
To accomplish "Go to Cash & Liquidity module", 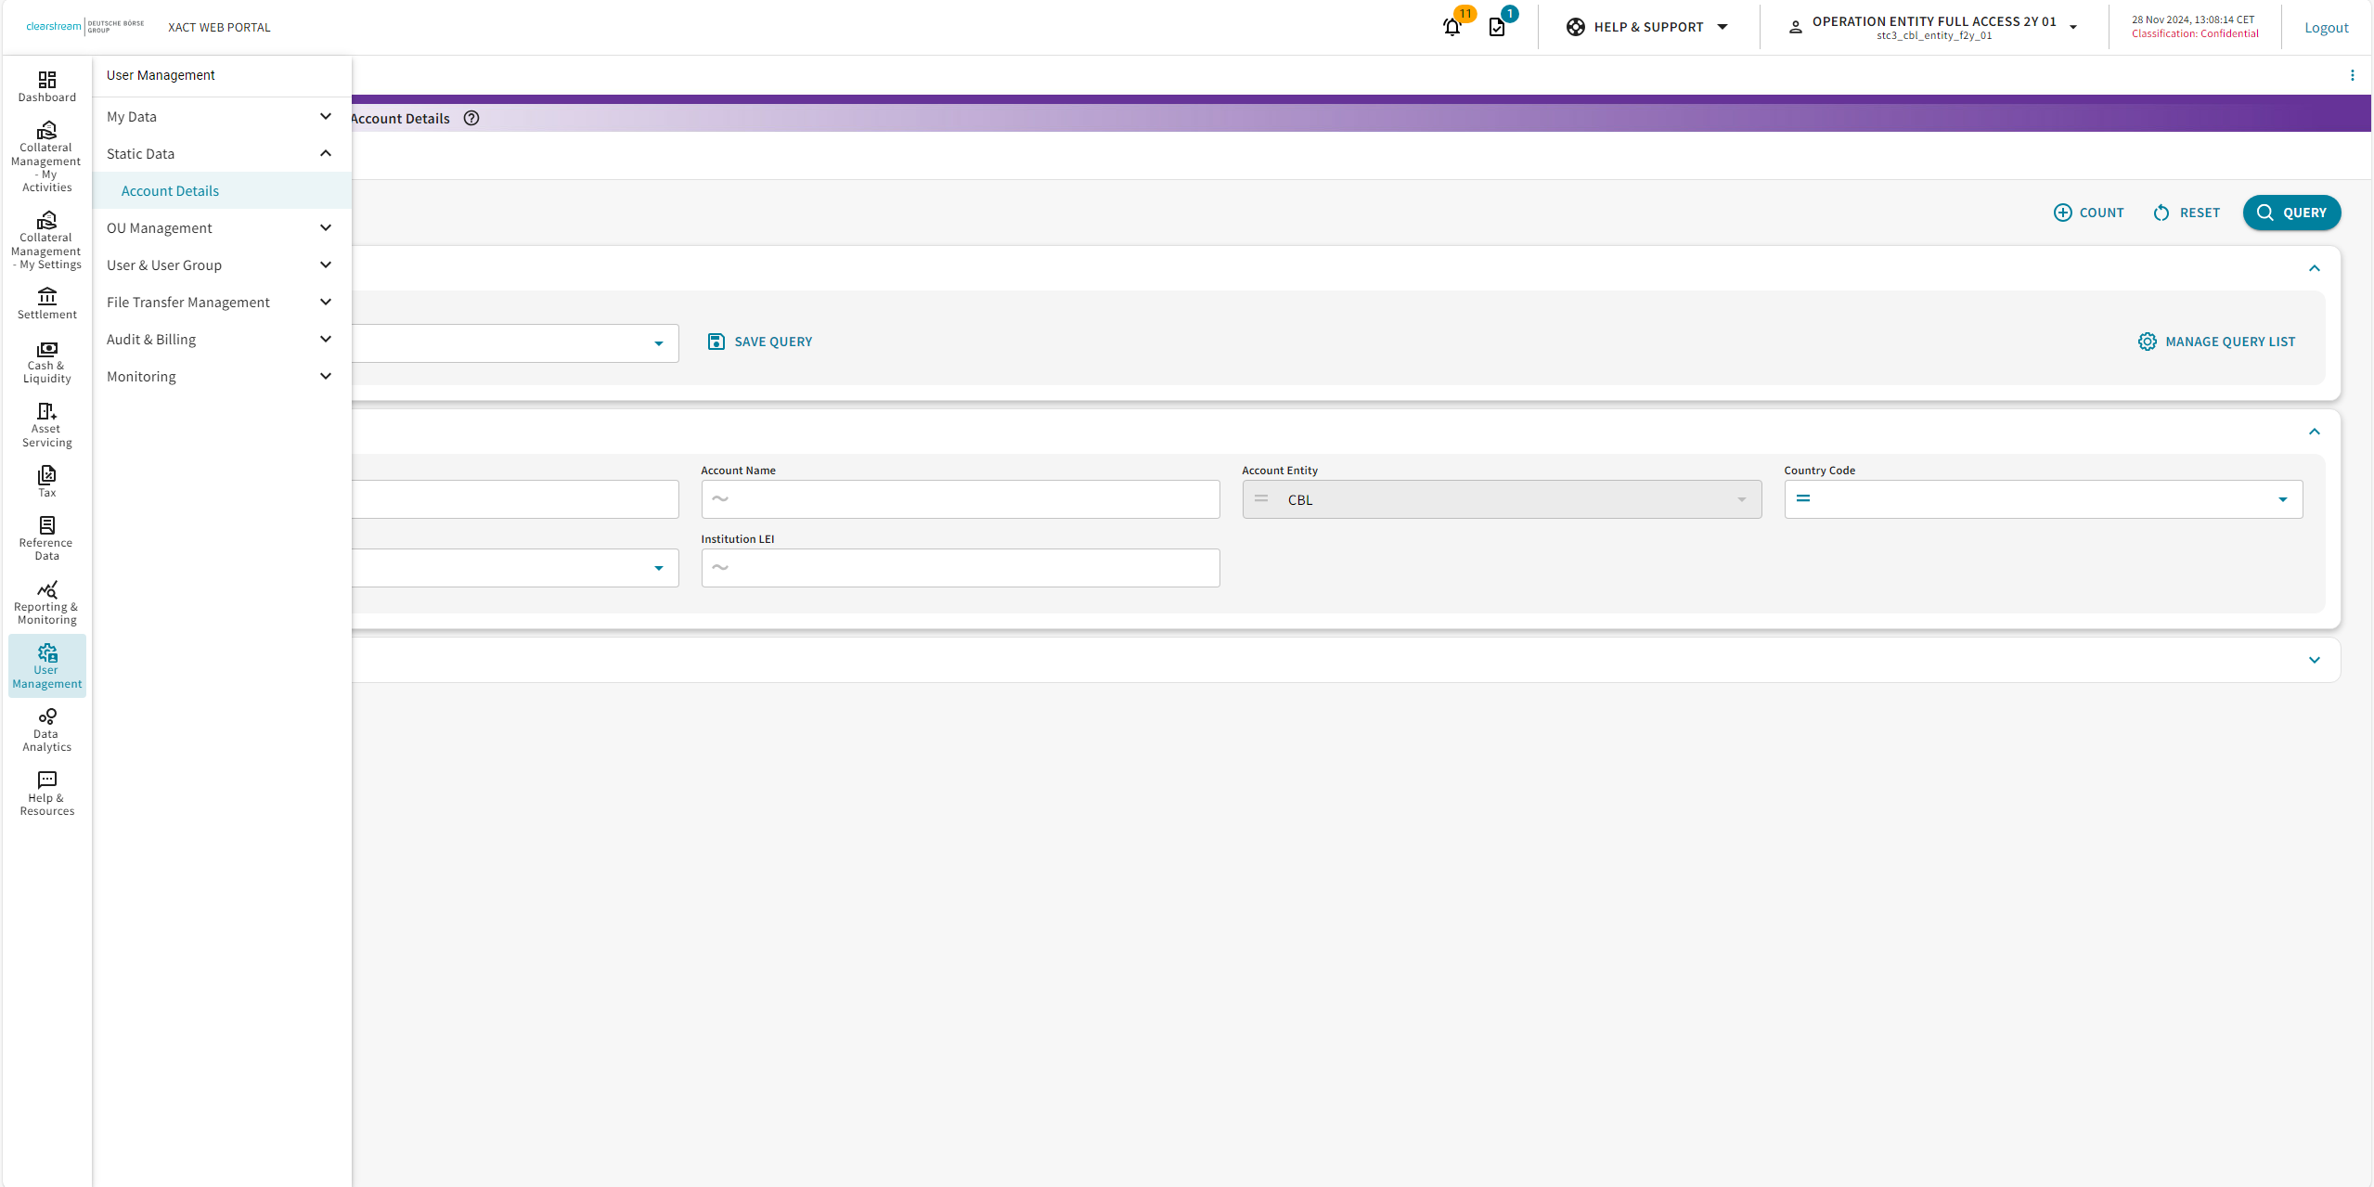I will tap(46, 362).
